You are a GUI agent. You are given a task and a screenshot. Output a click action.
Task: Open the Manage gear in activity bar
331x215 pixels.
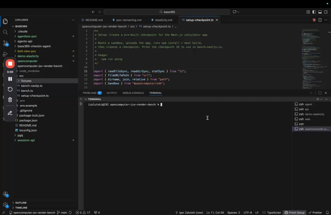click(5, 205)
